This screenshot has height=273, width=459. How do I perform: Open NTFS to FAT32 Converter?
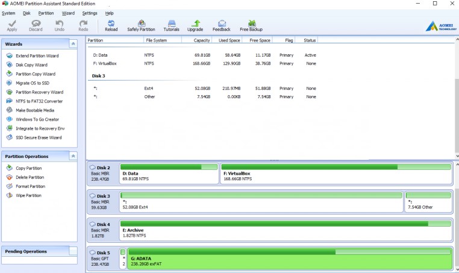(39, 101)
